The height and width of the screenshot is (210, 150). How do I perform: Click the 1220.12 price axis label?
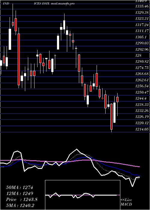[142, 123]
